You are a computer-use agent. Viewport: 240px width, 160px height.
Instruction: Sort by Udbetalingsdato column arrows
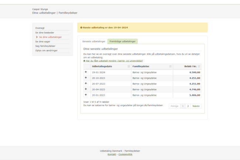point(128,67)
